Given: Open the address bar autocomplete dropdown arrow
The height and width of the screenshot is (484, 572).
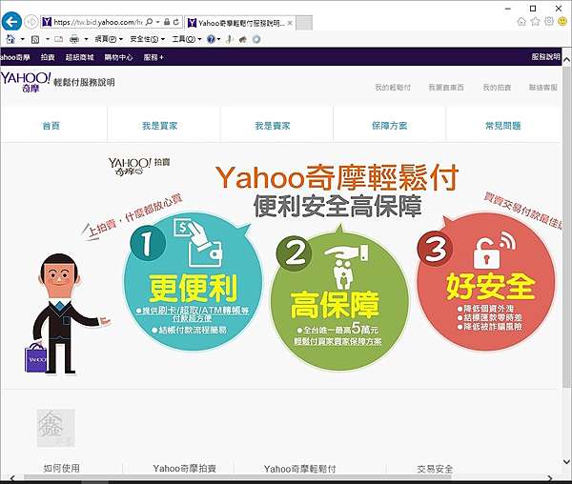Looking at the screenshot, I should (157, 22).
